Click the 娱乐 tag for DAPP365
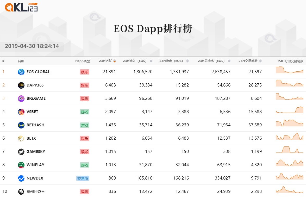 point(84,85)
